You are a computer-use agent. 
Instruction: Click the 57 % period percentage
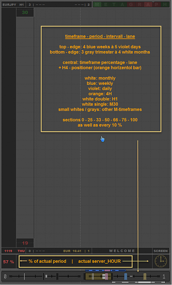click(x=9, y=262)
